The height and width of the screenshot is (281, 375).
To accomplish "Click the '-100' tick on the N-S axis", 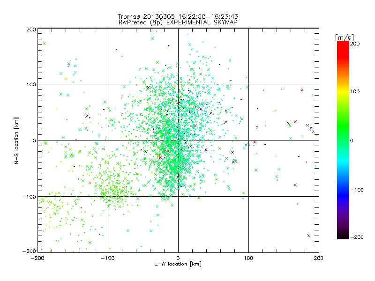I will pyautogui.click(x=29, y=197).
